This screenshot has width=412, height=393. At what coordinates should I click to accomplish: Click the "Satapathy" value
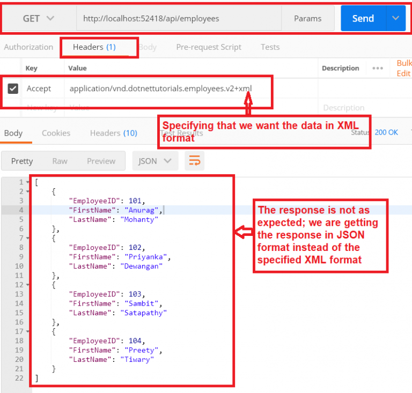click(143, 313)
